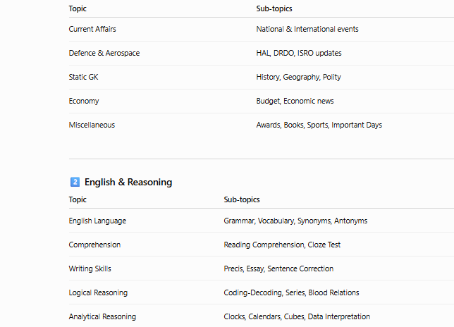Select National & International events sub-topic
454x327 pixels.
(307, 29)
